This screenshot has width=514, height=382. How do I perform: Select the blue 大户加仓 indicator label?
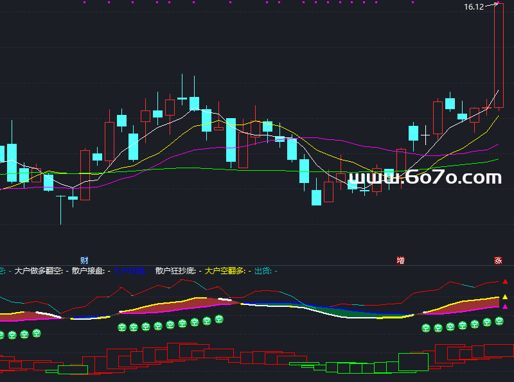tap(130, 272)
